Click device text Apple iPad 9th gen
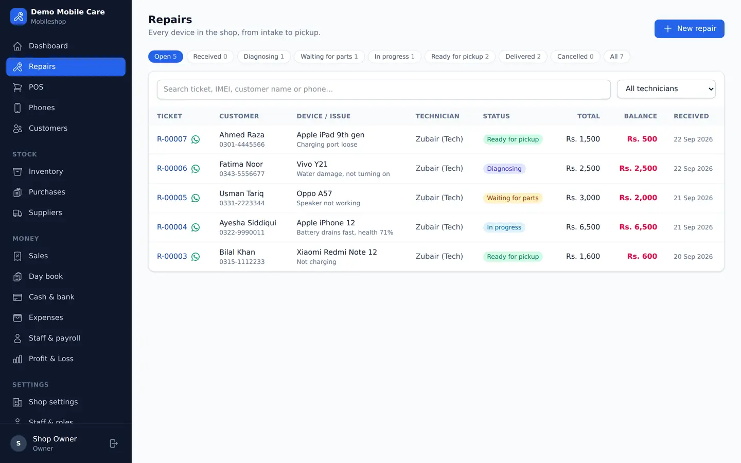The image size is (741, 463). point(330,135)
